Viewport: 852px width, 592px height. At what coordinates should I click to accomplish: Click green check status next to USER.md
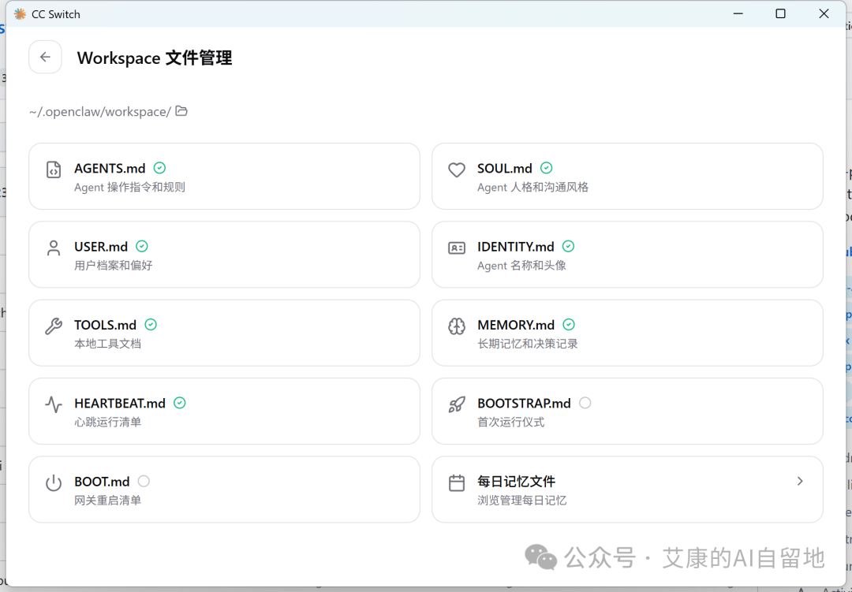(x=142, y=246)
